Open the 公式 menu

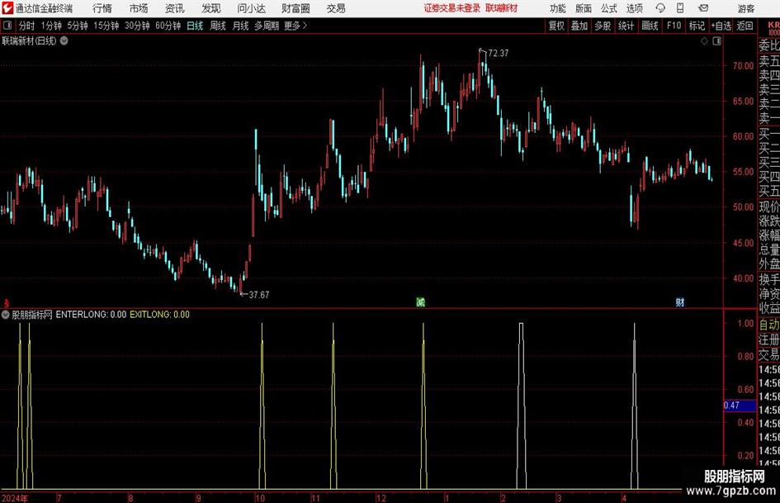pyautogui.click(x=609, y=8)
